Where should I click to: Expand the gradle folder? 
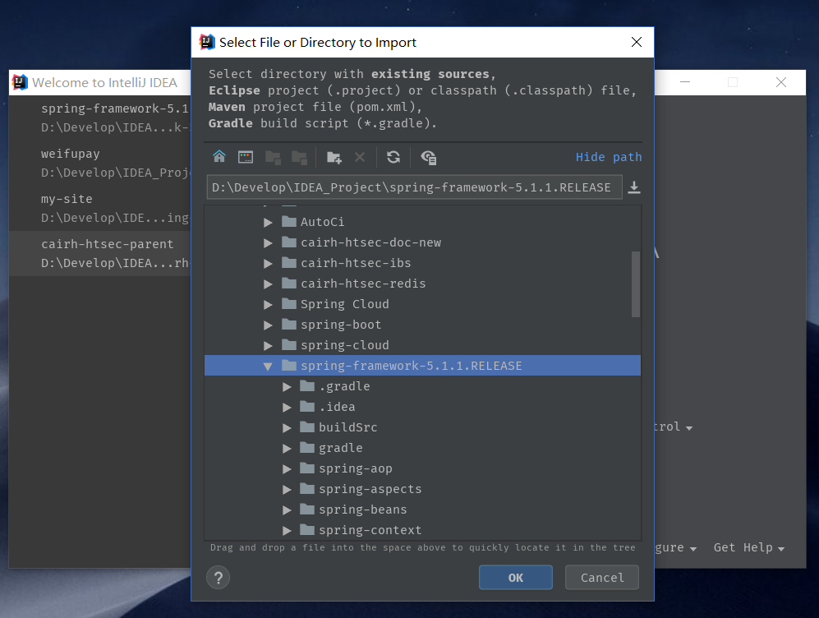pyautogui.click(x=287, y=448)
